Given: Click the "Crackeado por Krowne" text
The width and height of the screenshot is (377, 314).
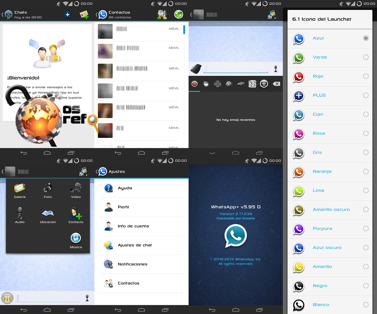Looking at the screenshot, I should [236, 218].
